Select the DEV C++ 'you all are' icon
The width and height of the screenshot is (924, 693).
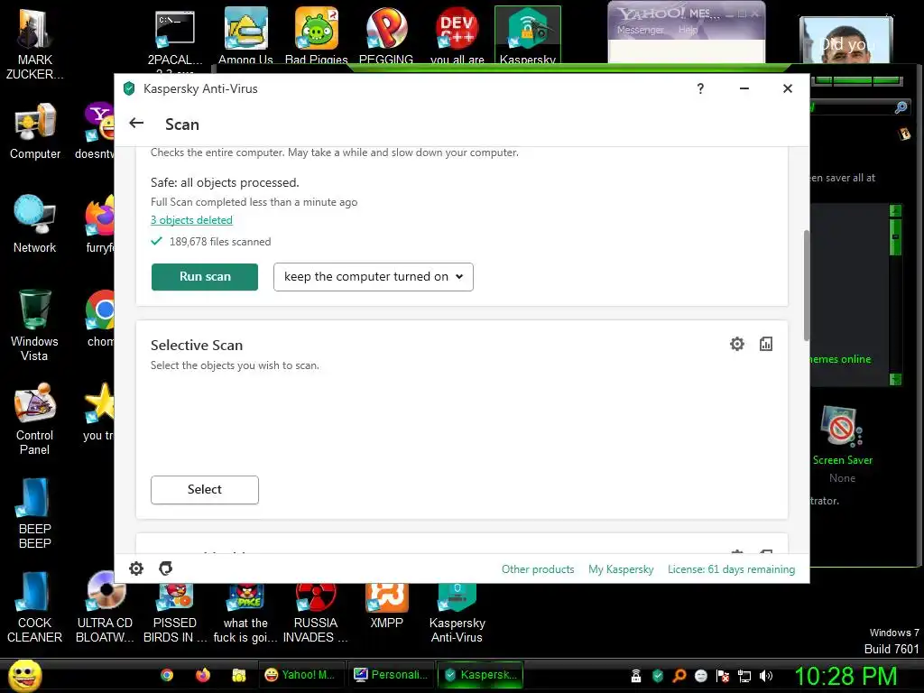(x=457, y=35)
